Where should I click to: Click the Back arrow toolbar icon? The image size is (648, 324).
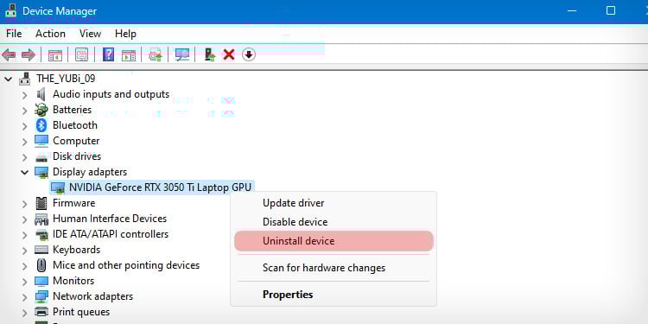[x=10, y=54]
